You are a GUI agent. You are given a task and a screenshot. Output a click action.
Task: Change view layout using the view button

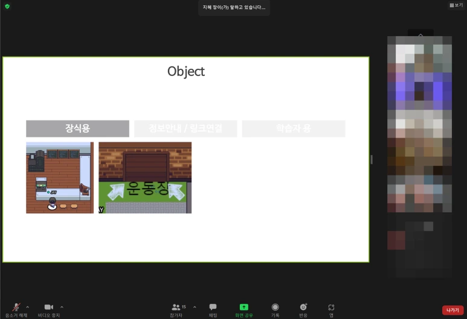[456, 5]
